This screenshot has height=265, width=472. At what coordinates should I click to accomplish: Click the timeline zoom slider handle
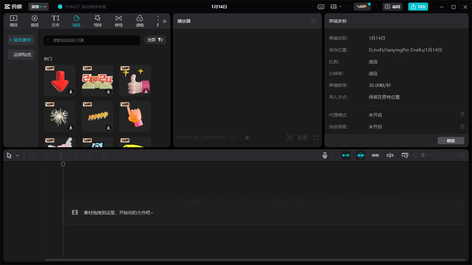coord(423,155)
